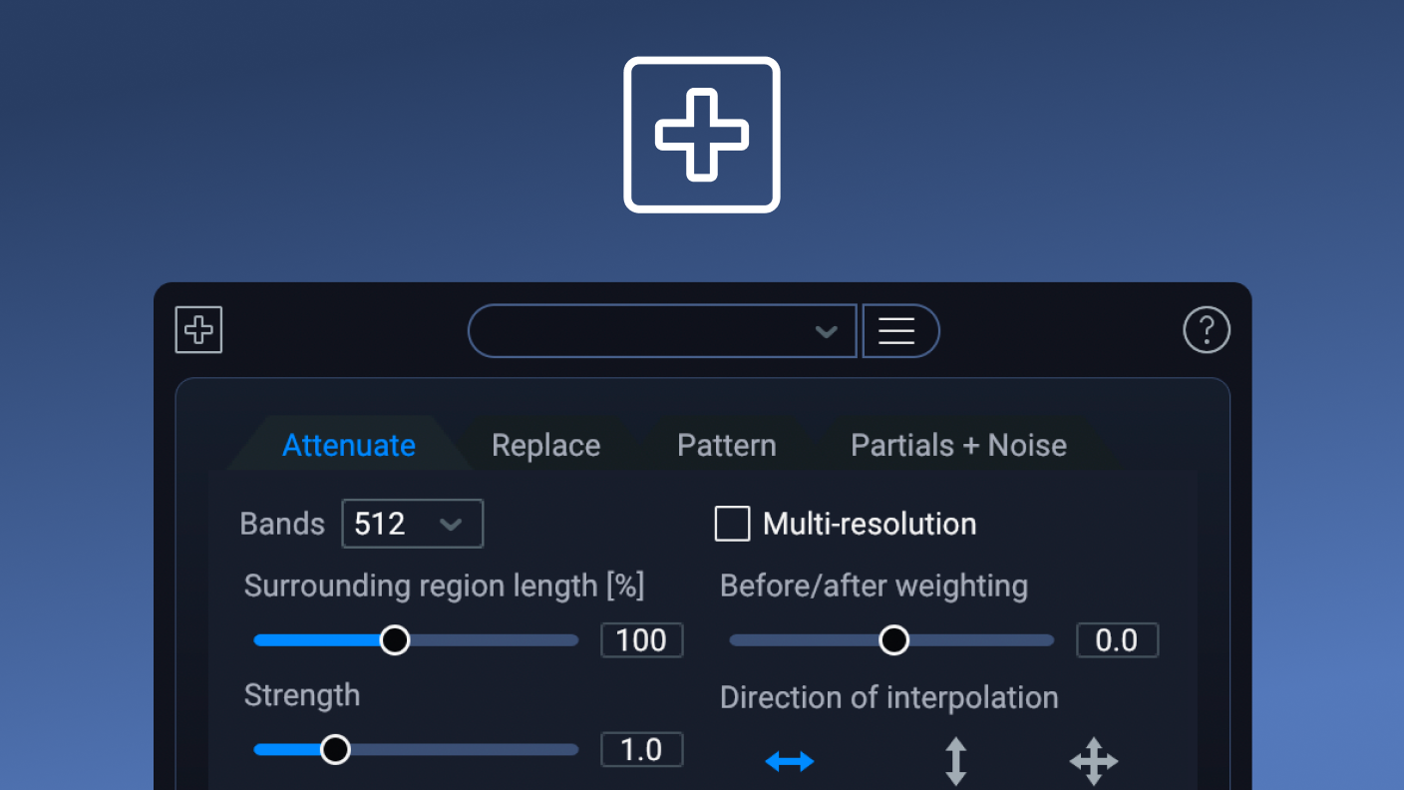Click the Before/after weighting value field
Image resolution: width=1404 pixels, height=790 pixels.
coord(1117,640)
